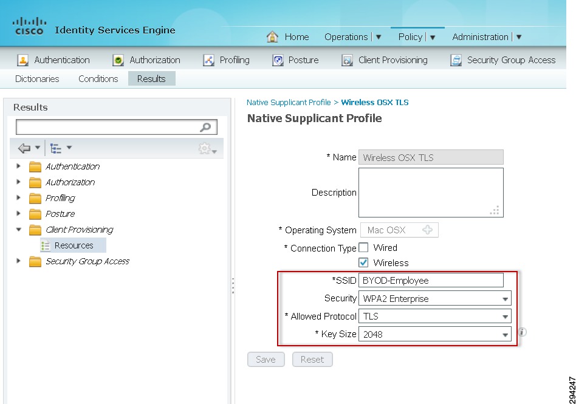The height and width of the screenshot is (404, 576).
Task: Open the Administration menu dropdown arrow
Action: [519, 37]
